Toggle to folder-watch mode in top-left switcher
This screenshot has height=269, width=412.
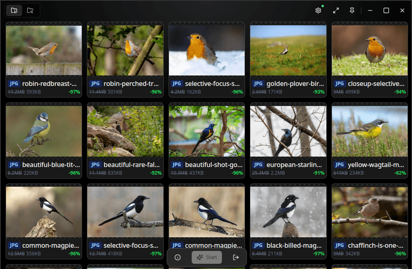pyautogui.click(x=30, y=10)
